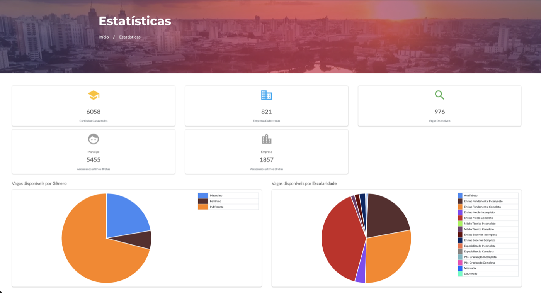Screen dimensions: 541x293
Task: Click the Doutorado legend swatch
Action: tap(460, 274)
